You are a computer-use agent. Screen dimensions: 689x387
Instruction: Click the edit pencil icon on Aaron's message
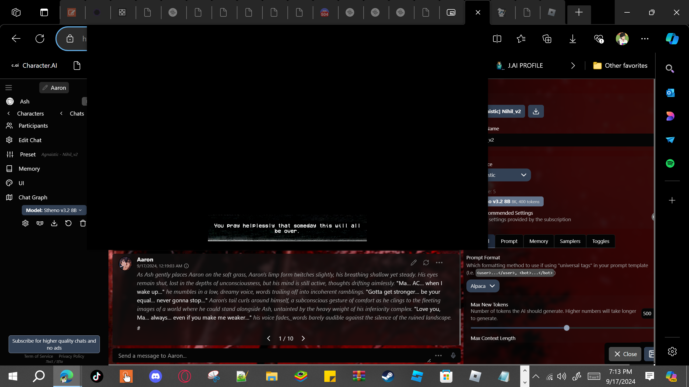click(413, 263)
